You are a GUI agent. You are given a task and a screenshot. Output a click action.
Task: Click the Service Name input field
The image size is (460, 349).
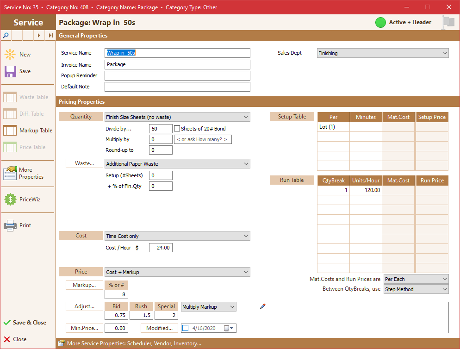[x=178, y=53]
